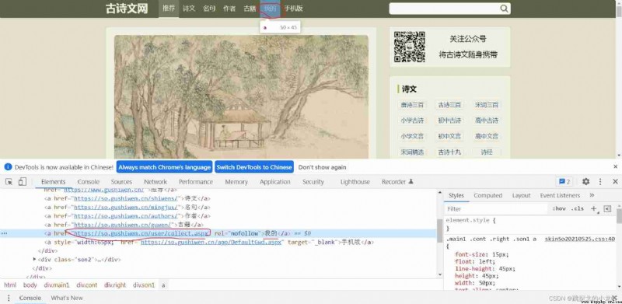
Task: Click the Styles Filter input field
Action: [x=496, y=208]
